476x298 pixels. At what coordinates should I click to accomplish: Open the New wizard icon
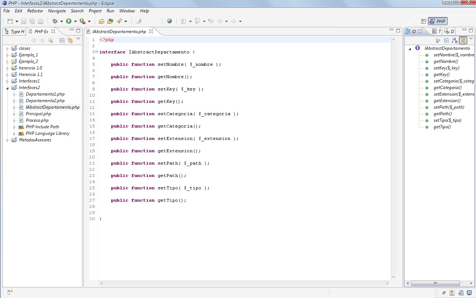pyautogui.click(x=9, y=21)
